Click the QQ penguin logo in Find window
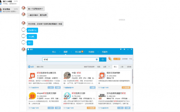This screenshot has width=180, height=112. click(28, 49)
